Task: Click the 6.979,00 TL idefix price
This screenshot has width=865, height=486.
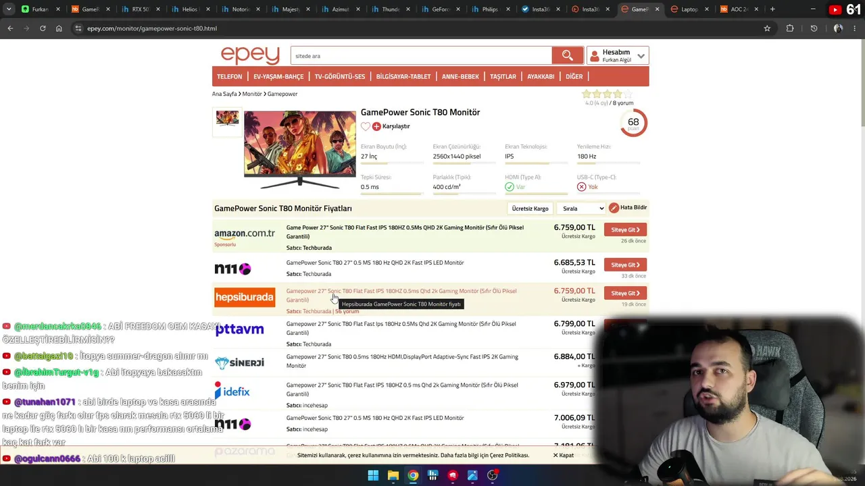Action: pyautogui.click(x=574, y=385)
